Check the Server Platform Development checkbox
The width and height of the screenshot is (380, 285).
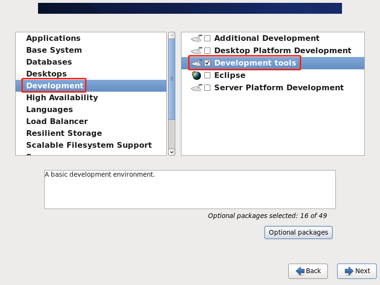click(207, 88)
